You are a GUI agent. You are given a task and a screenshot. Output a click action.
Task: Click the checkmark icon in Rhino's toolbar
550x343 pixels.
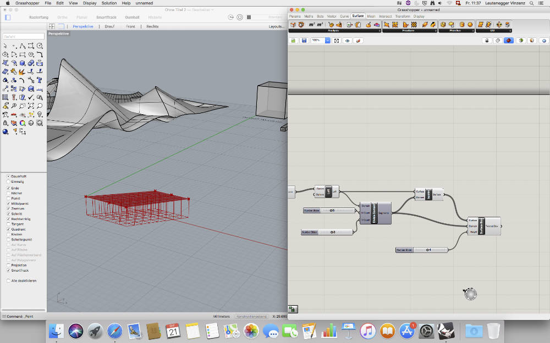click(31, 97)
